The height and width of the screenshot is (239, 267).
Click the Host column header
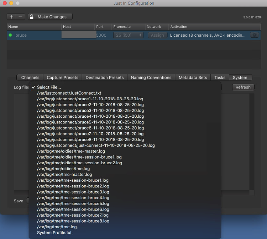click(78, 27)
